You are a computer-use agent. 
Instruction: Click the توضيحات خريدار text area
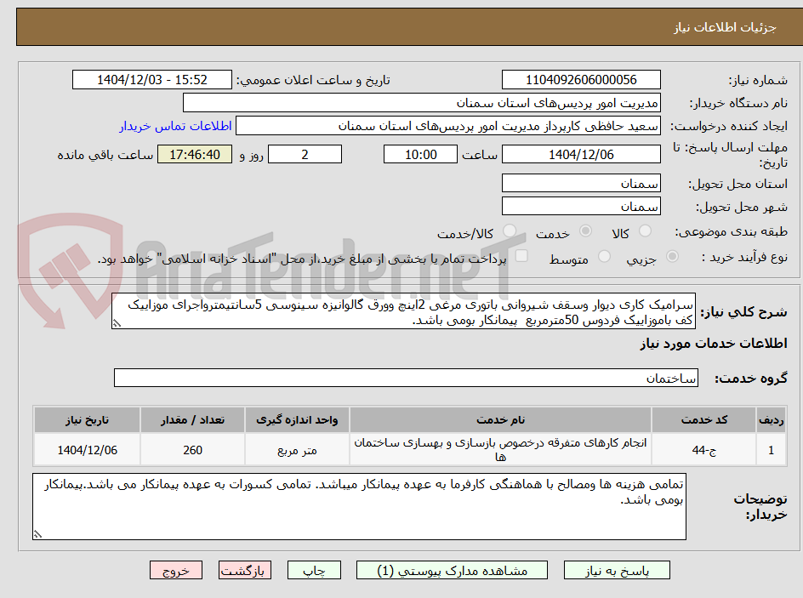[x=359, y=506]
